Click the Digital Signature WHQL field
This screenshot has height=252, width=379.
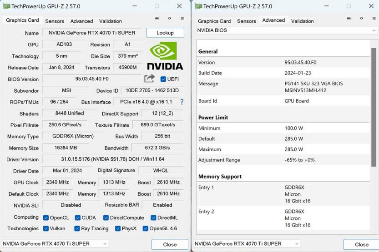pos(161,170)
